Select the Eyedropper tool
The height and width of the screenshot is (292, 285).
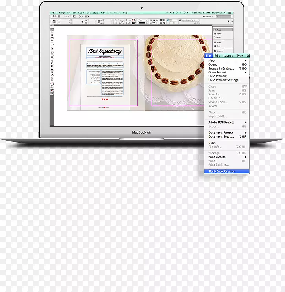(52, 75)
